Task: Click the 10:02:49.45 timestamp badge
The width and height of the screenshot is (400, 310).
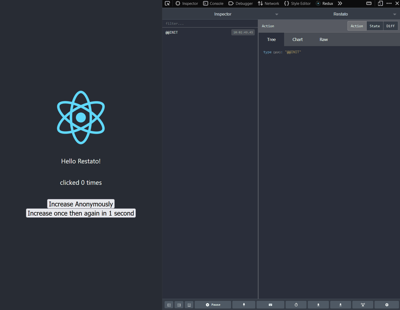Action: (x=243, y=32)
